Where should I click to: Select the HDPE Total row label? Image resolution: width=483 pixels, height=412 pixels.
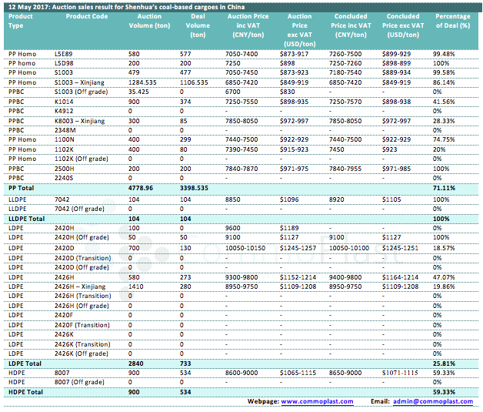25,392
